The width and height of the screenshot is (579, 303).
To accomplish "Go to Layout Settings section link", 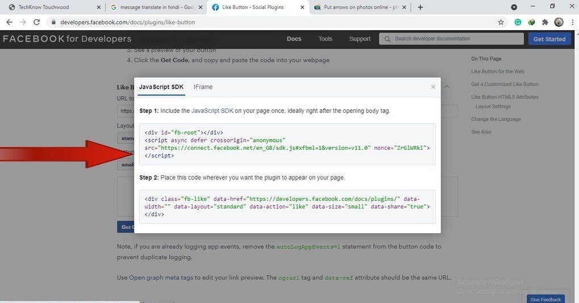I will click(493, 106).
